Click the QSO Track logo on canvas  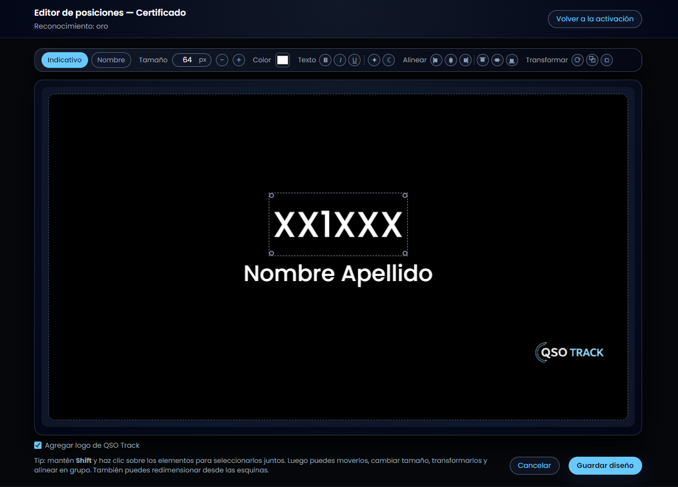[570, 352]
